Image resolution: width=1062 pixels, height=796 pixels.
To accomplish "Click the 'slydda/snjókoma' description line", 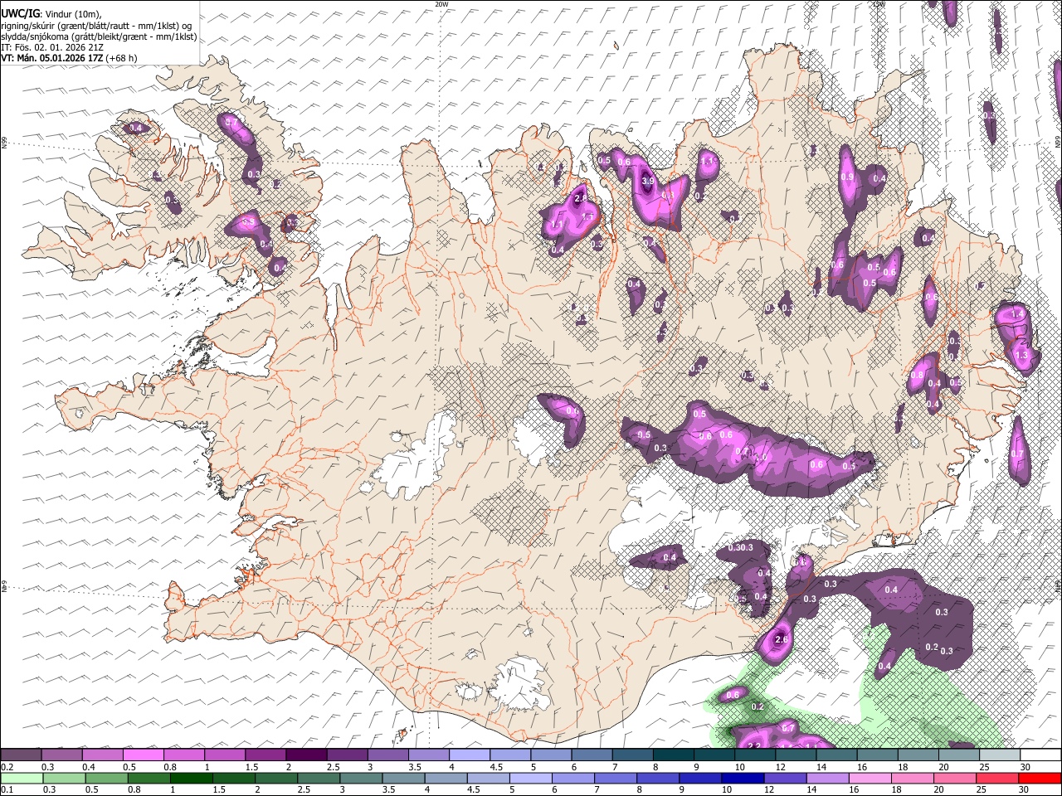I will pyautogui.click(x=99, y=36).
